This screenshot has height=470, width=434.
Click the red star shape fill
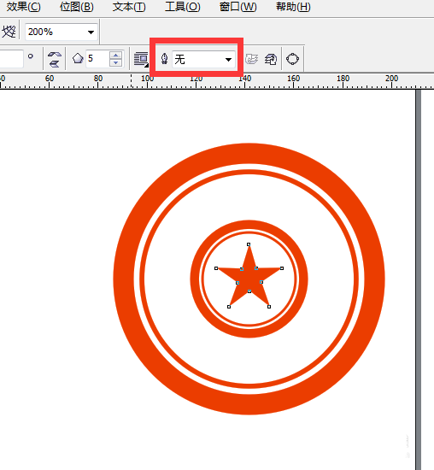[x=249, y=277]
